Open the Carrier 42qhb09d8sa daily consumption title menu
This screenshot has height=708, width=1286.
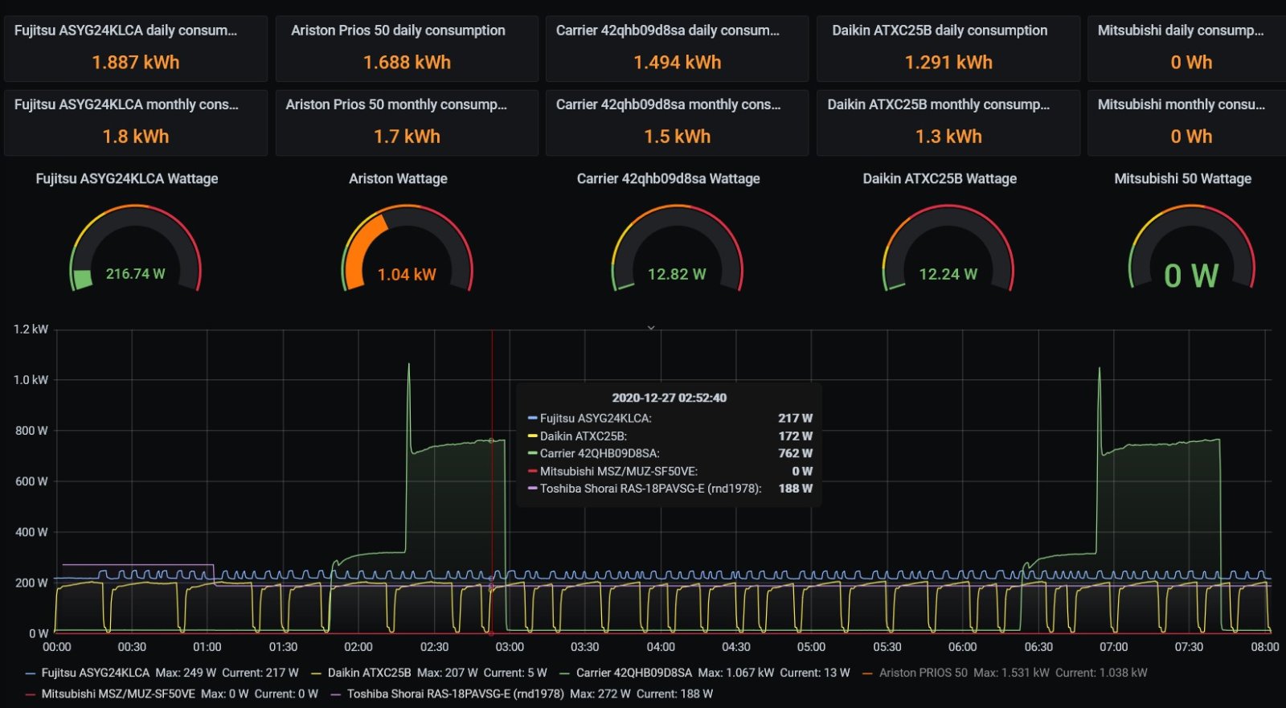click(668, 31)
